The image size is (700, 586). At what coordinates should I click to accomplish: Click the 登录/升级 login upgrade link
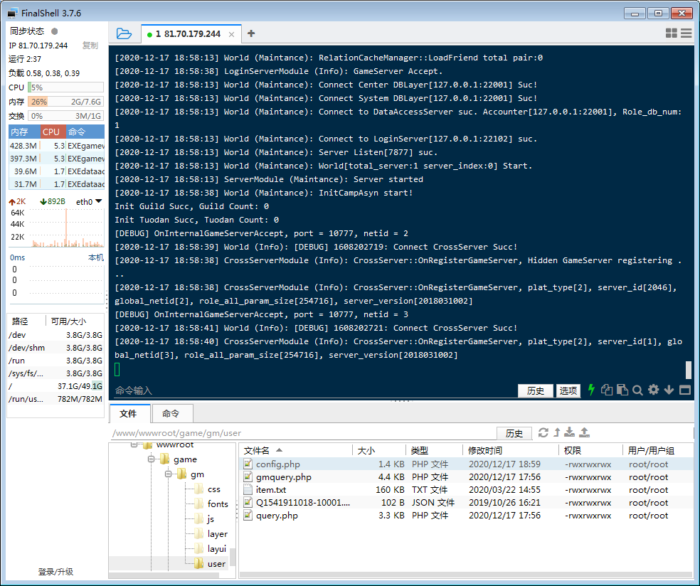55,572
